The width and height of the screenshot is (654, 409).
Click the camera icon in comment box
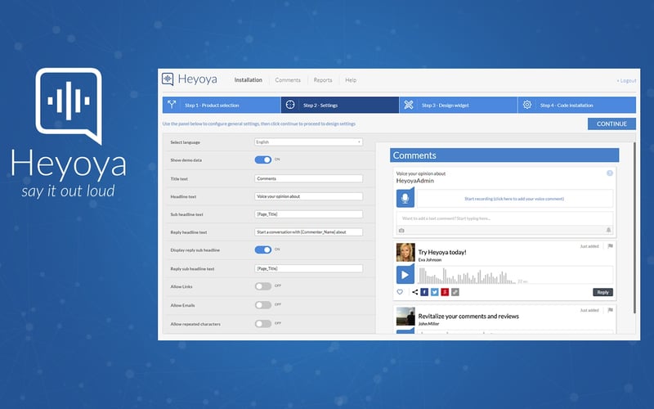pos(401,231)
